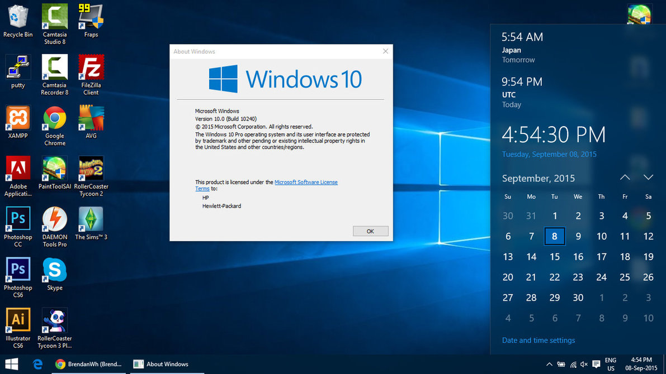Close the About Windows dialog
Image resolution: width=666 pixels, height=374 pixels.
[385, 51]
